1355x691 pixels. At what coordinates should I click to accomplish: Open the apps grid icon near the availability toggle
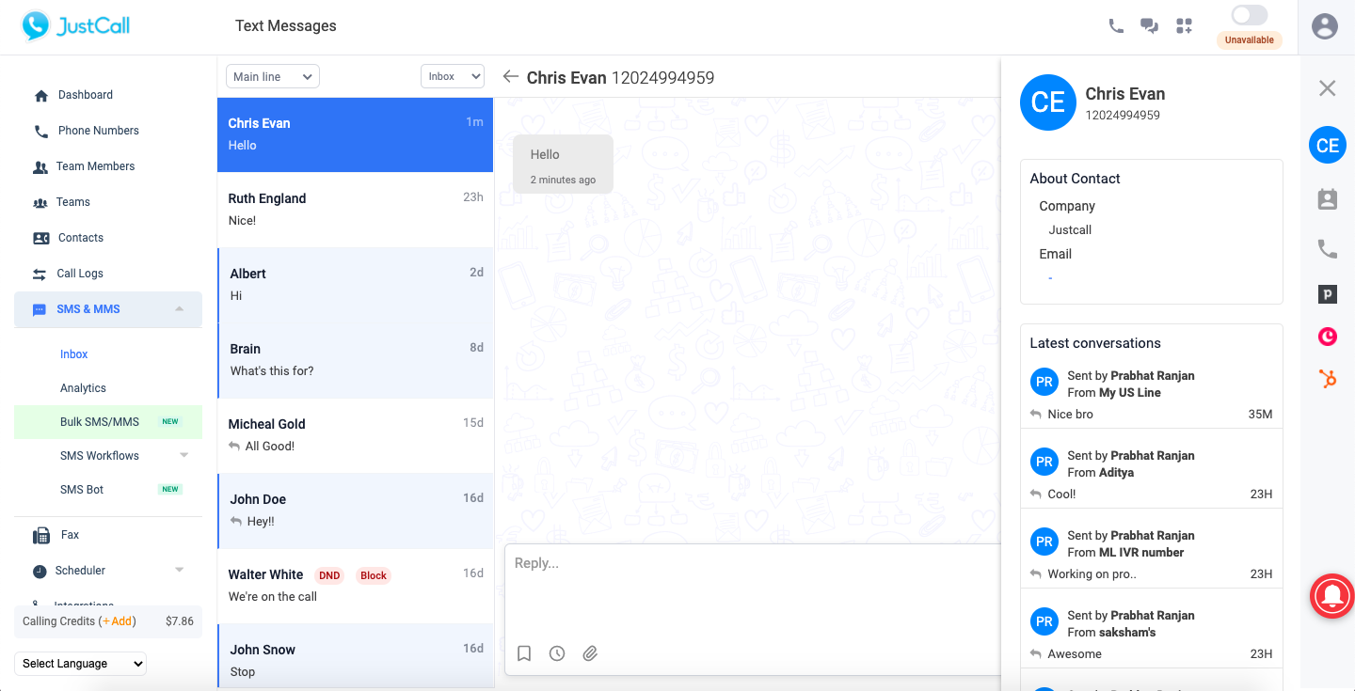(1184, 26)
